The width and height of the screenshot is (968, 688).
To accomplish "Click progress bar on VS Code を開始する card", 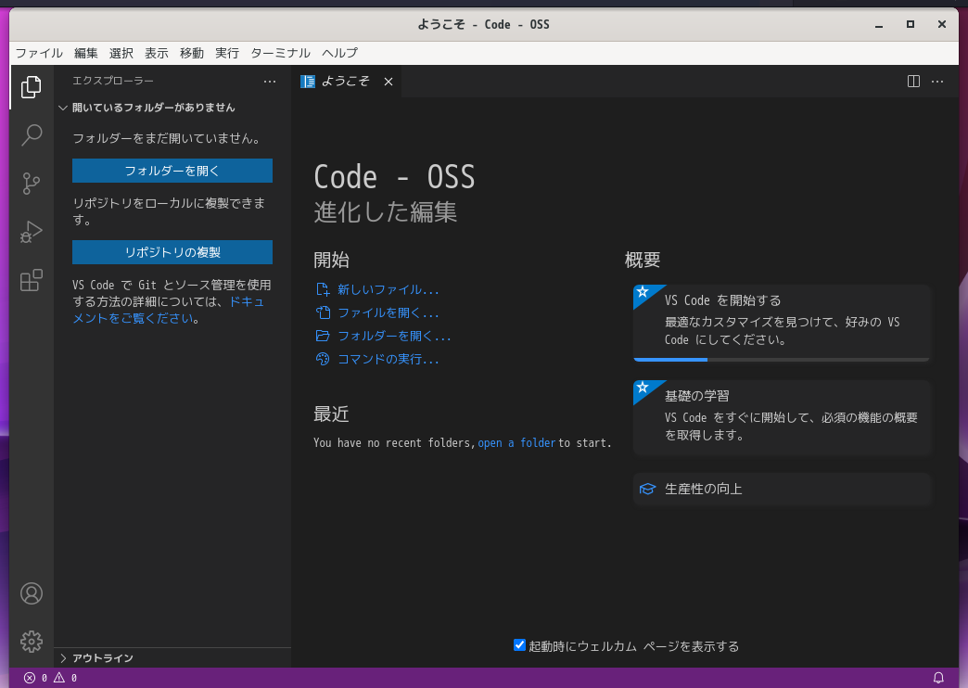I will point(782,360).
